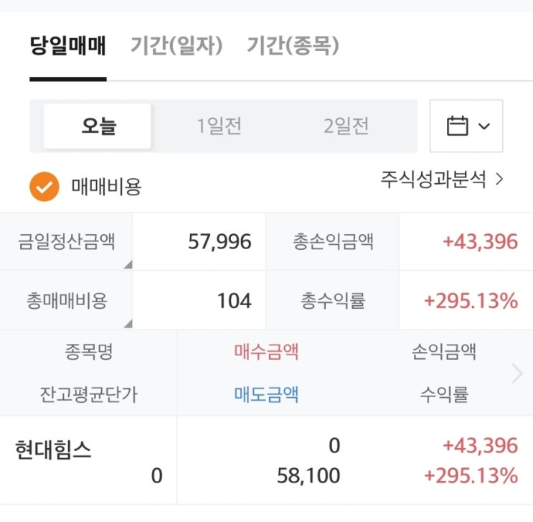Click the 손익금액 column header
This screenshot has width=533, height=522.
pyautogui.click(x=444, y=352)
